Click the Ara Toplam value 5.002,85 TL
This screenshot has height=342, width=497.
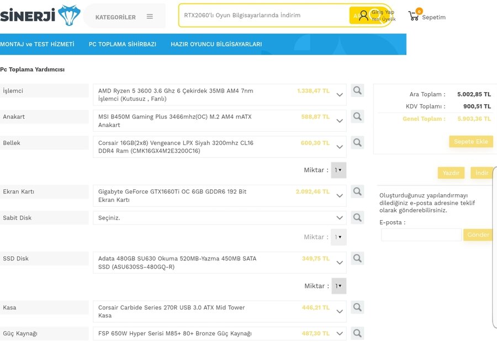474,94
